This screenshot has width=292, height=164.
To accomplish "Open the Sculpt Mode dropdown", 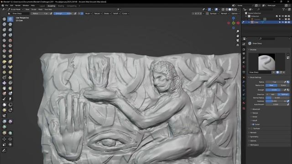I will [x=16, y=9].
